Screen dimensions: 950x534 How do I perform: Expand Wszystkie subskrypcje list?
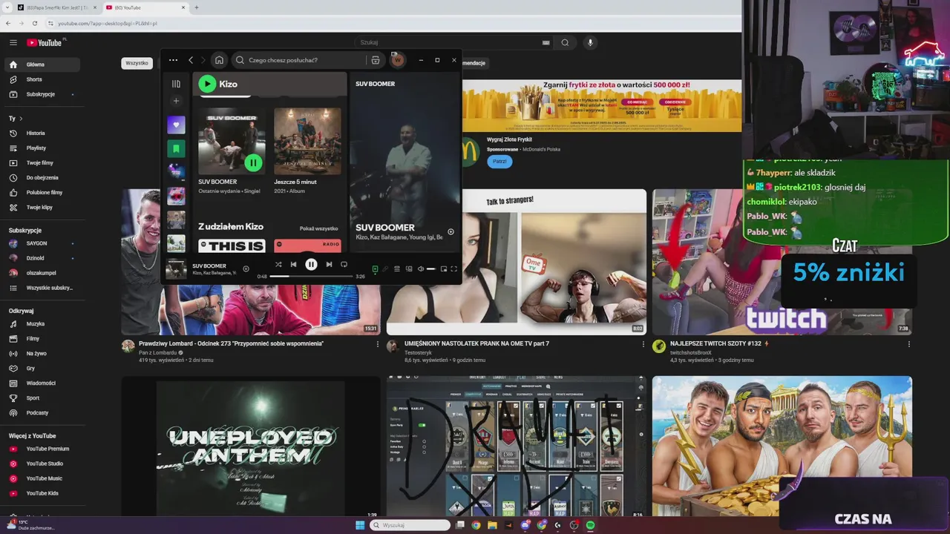click(43, 288)
